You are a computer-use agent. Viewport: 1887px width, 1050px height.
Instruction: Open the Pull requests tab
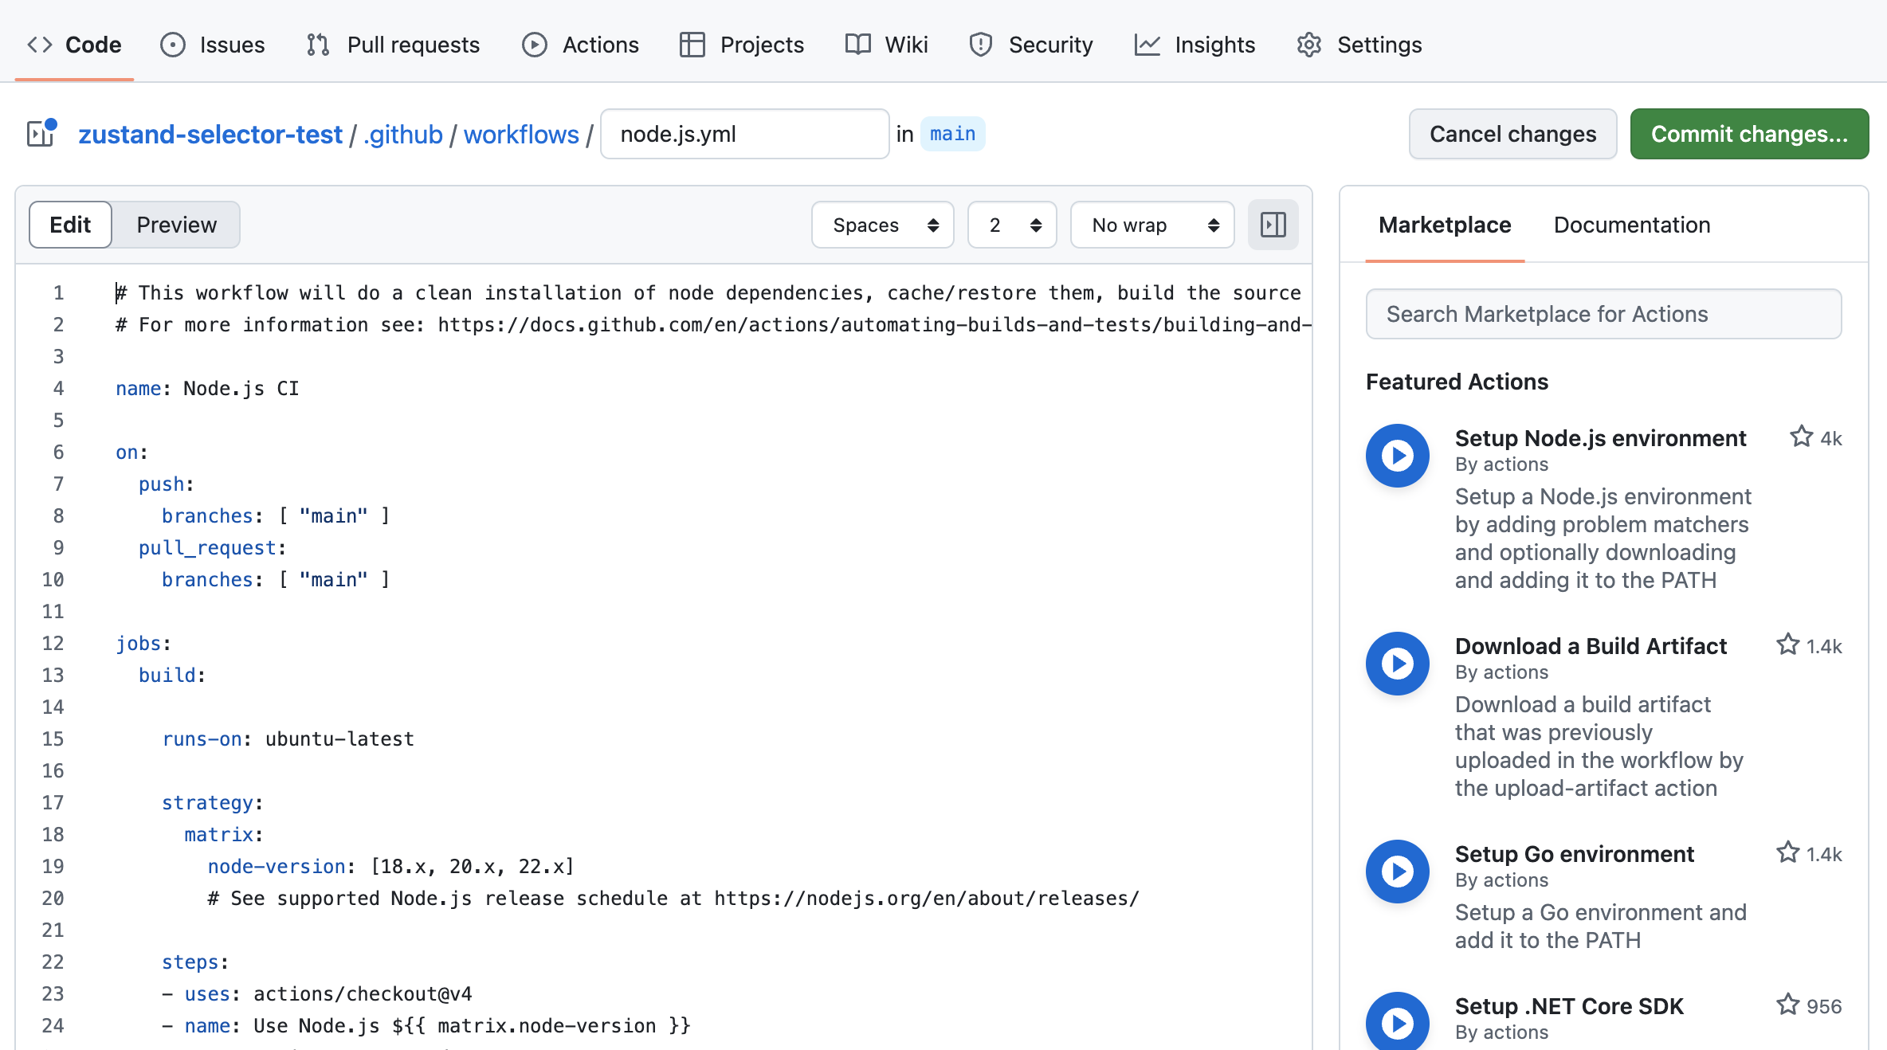[394, 45]
